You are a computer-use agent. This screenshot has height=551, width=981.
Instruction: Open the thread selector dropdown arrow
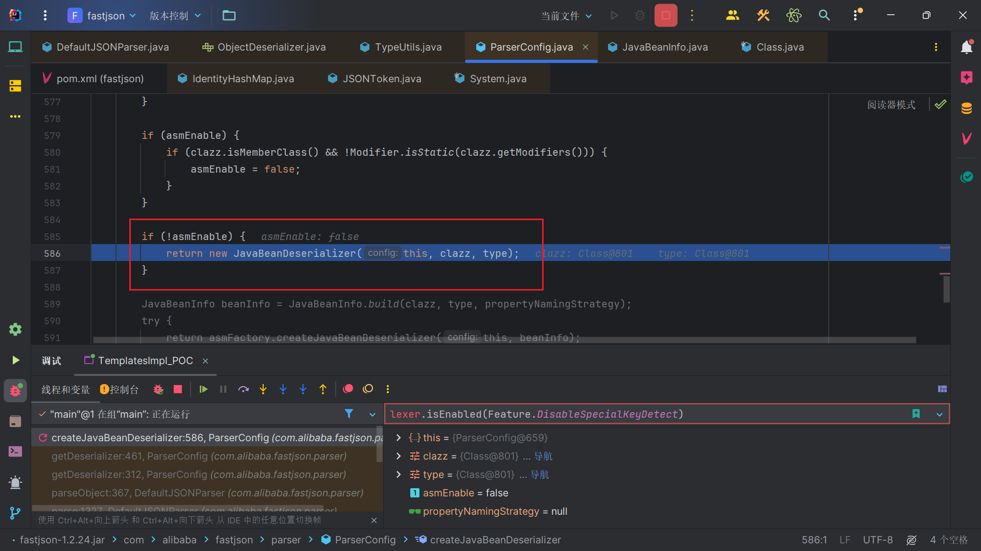pyautogui.click(x=372, y=414)
